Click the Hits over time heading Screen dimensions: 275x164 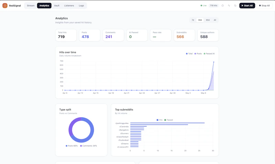[x=68, y=52]
